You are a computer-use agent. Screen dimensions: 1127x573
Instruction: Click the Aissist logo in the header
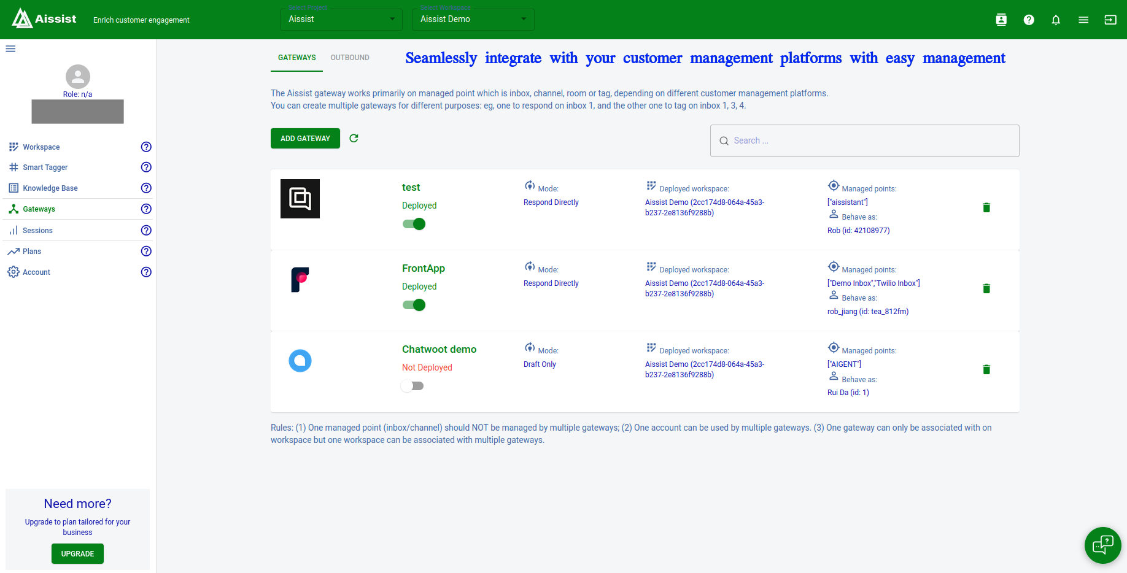[44, 18]
